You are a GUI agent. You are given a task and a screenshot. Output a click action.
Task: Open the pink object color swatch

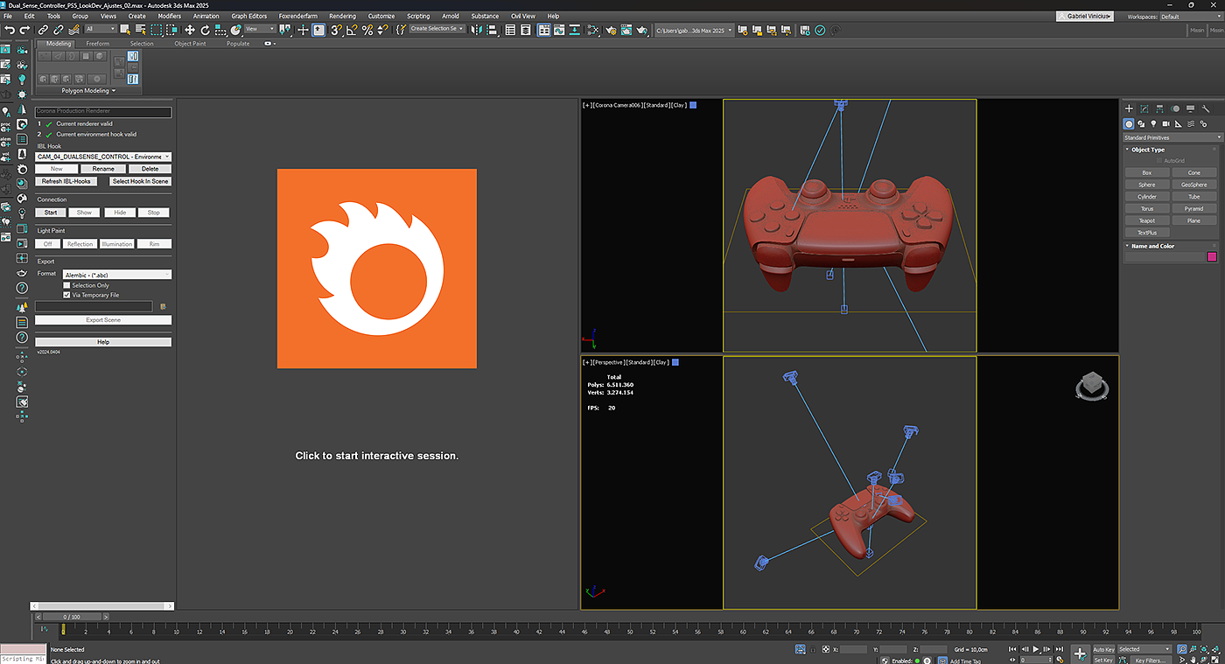1212,256
